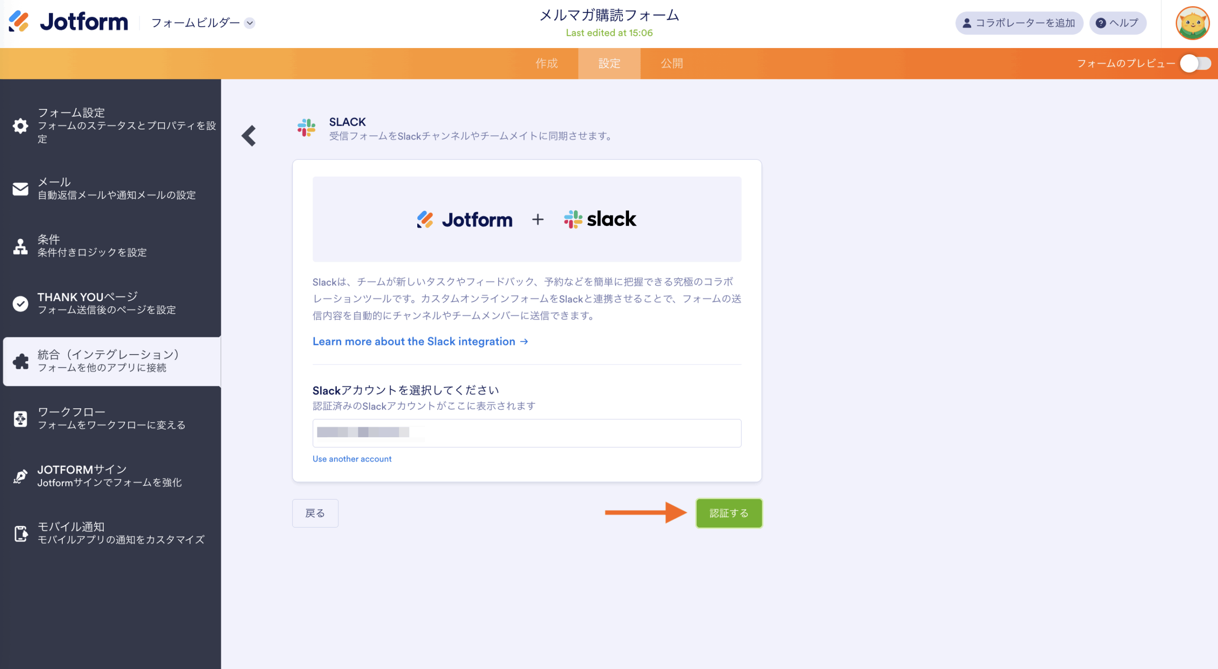Switch to the 公開 tab
The image size is (1218, 669).
tap(671, 63)
